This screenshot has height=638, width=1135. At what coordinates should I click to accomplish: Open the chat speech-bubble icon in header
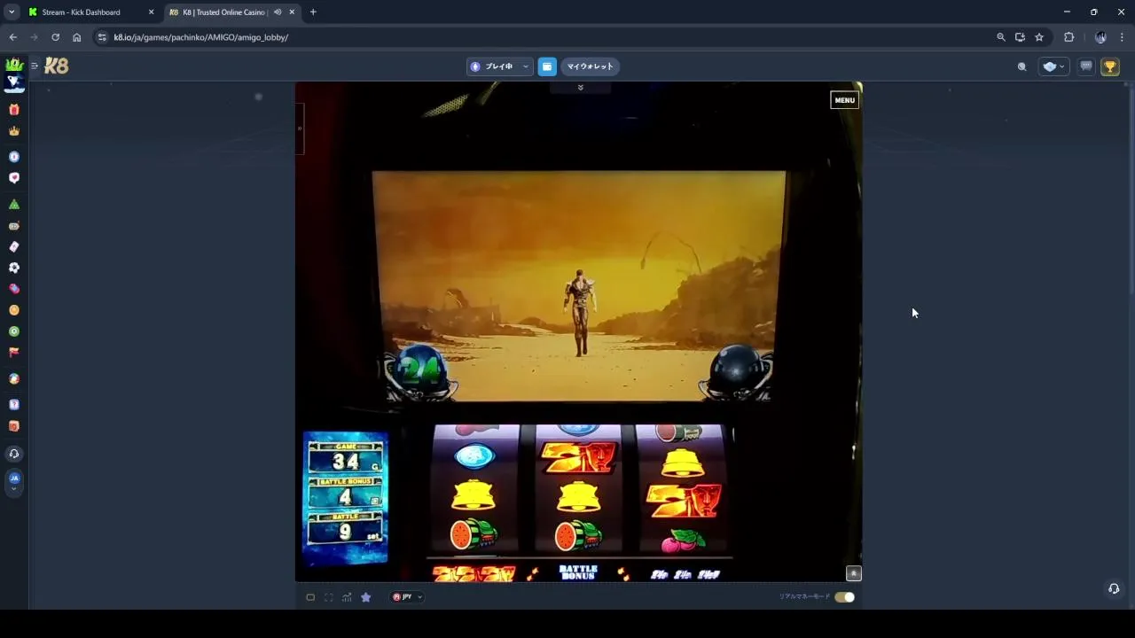1085,66
